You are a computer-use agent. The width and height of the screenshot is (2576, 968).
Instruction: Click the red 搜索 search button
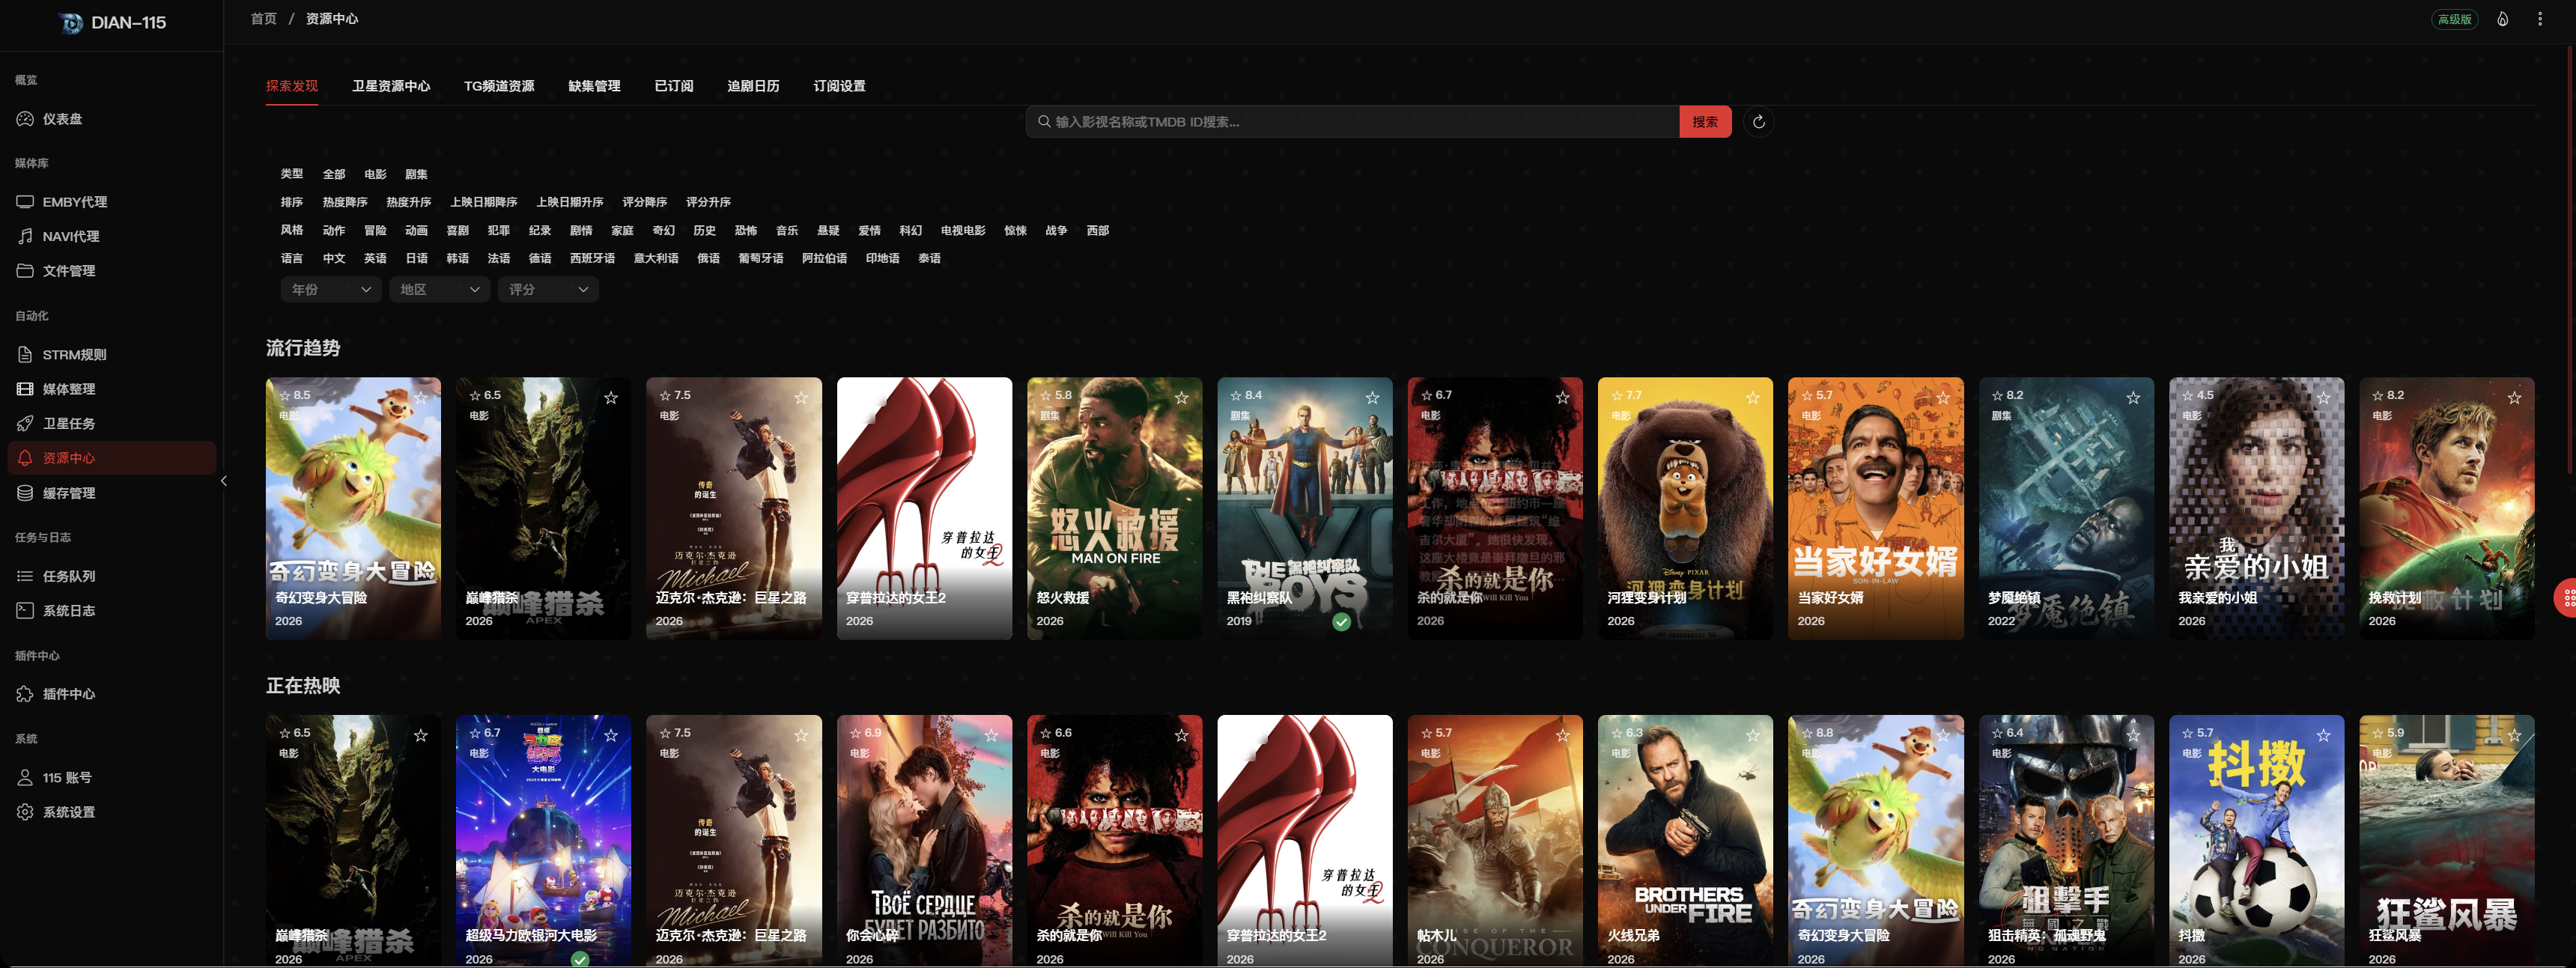click(1705, 122)
